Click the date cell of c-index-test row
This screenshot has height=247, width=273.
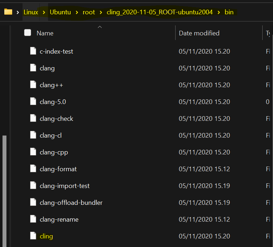tap(205, 51)
